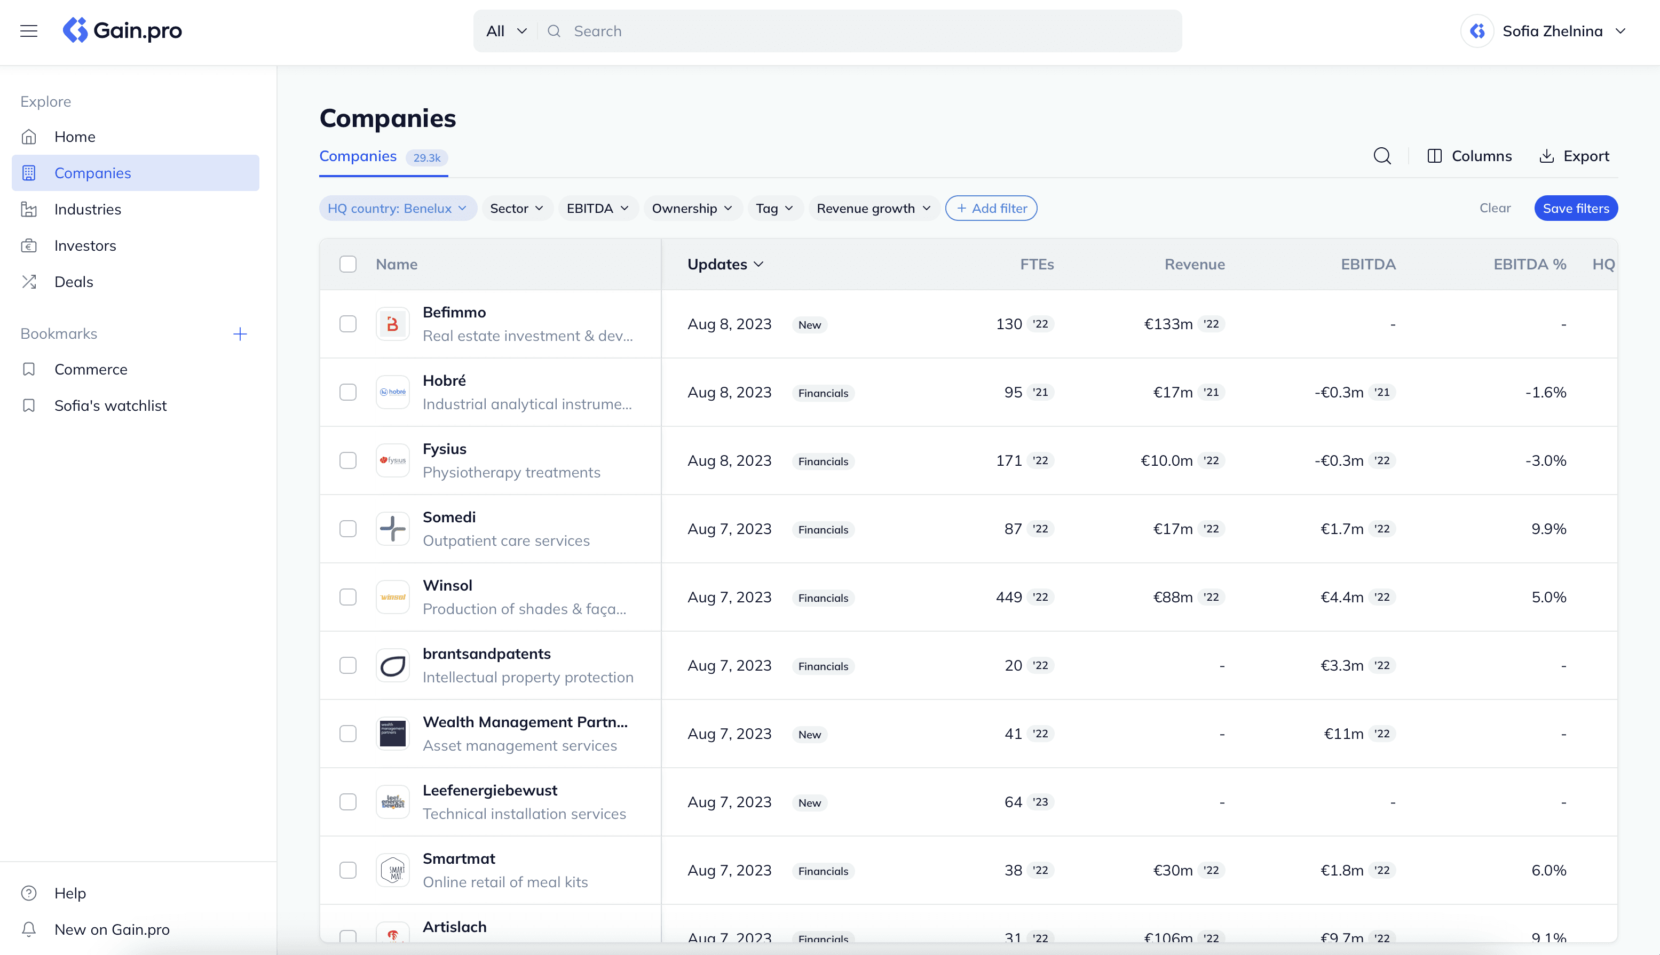Click the Commerce bookmark icon
Screen dimensions: 1660x955
click(x=29, y=369)
